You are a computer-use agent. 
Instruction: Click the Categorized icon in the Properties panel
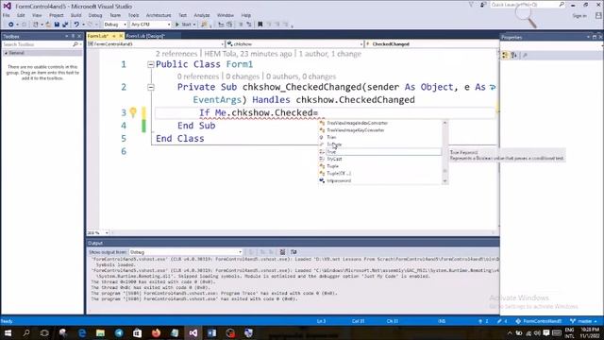[505, 55]
